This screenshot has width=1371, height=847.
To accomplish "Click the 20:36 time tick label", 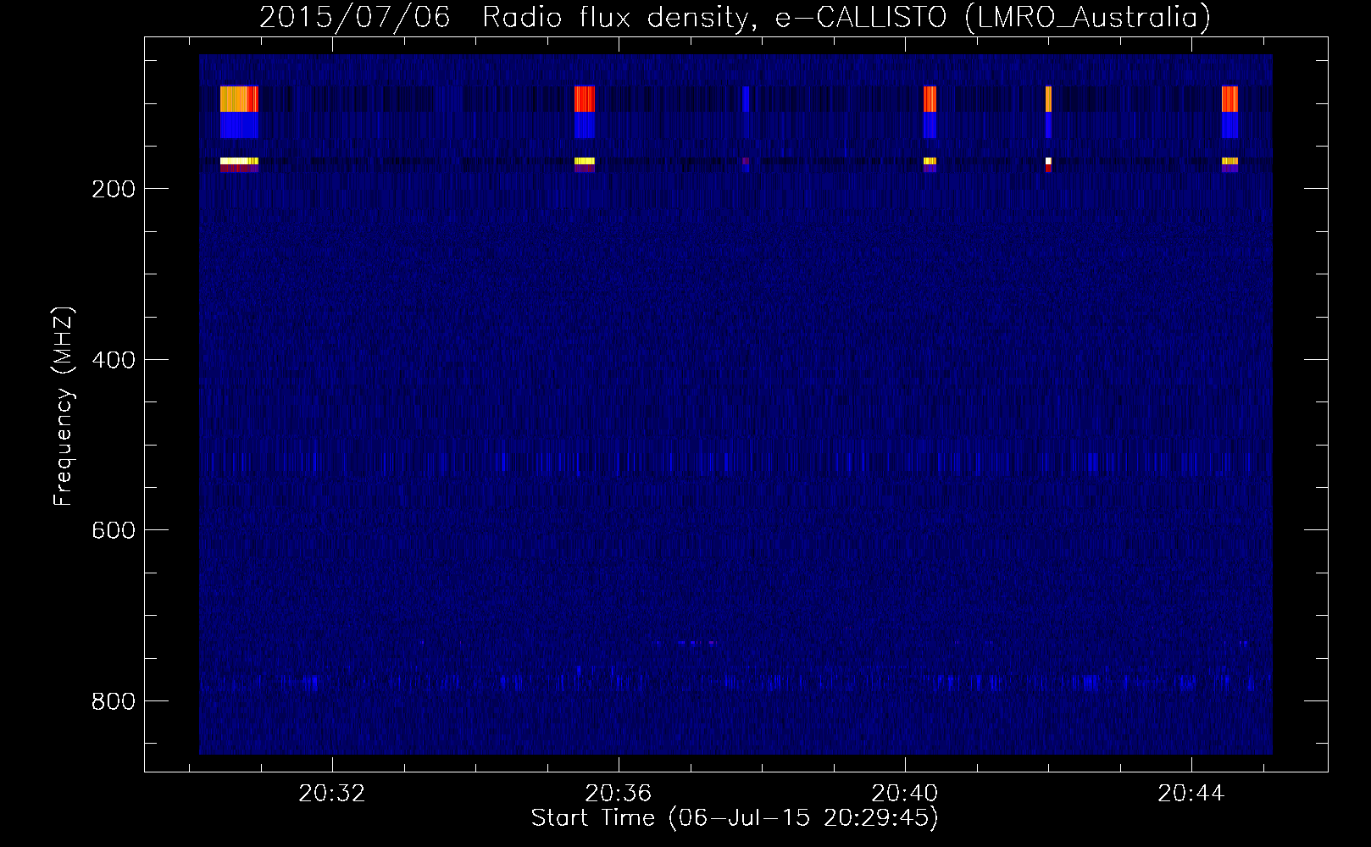I will (x=619, y=794).
